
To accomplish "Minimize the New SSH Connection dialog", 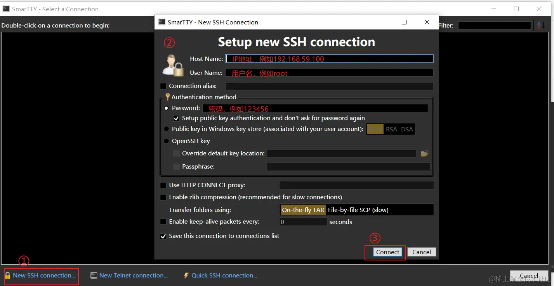I will (381, 22).
